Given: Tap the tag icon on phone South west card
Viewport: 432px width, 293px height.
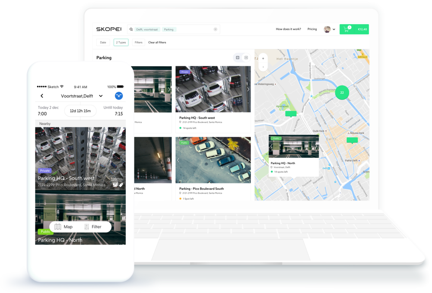Looking at the screenshot, I should click(x=121, y=185).
